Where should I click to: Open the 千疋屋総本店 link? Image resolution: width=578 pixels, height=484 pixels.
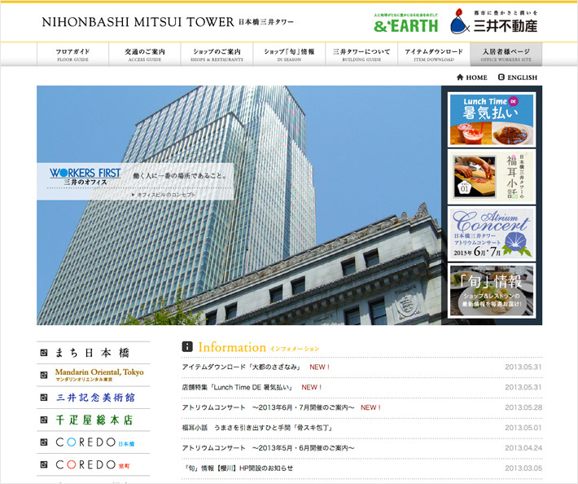coord(93,420)
